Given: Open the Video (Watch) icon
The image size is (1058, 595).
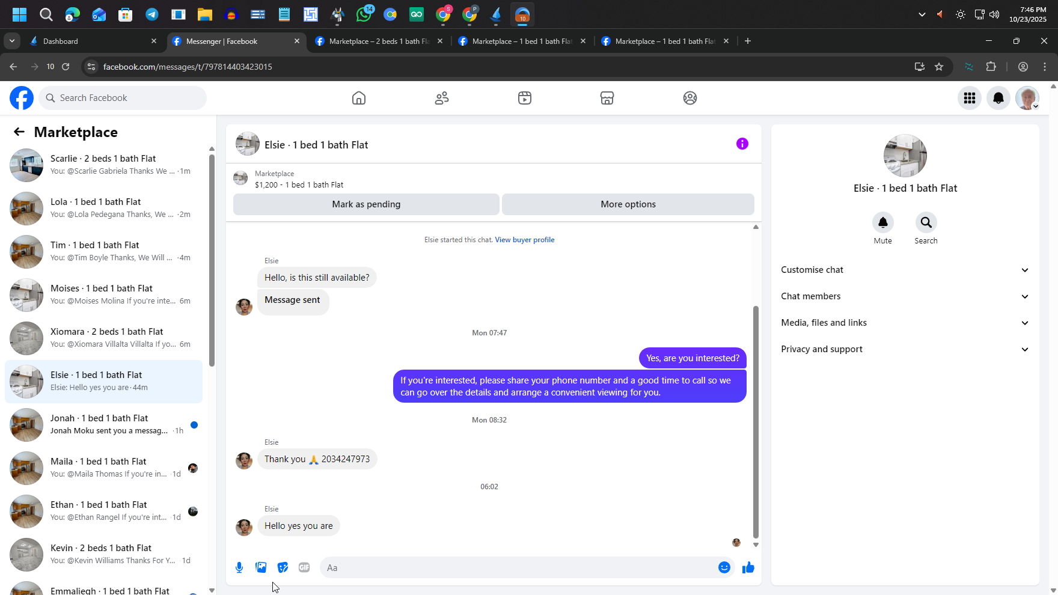Looking at the screenshot, I should pos(525,98).
